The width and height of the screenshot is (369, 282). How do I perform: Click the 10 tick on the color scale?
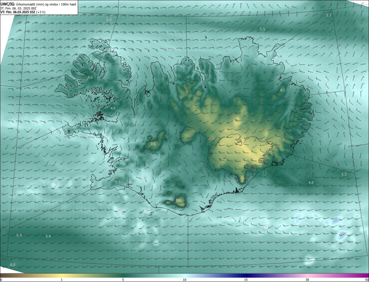[184, 280]
